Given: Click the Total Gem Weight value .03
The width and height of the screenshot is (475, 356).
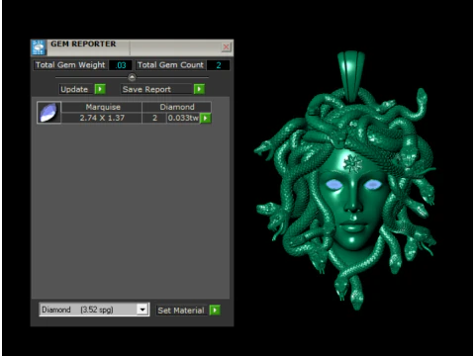Looking at the screenshot, I should point(121,65).
